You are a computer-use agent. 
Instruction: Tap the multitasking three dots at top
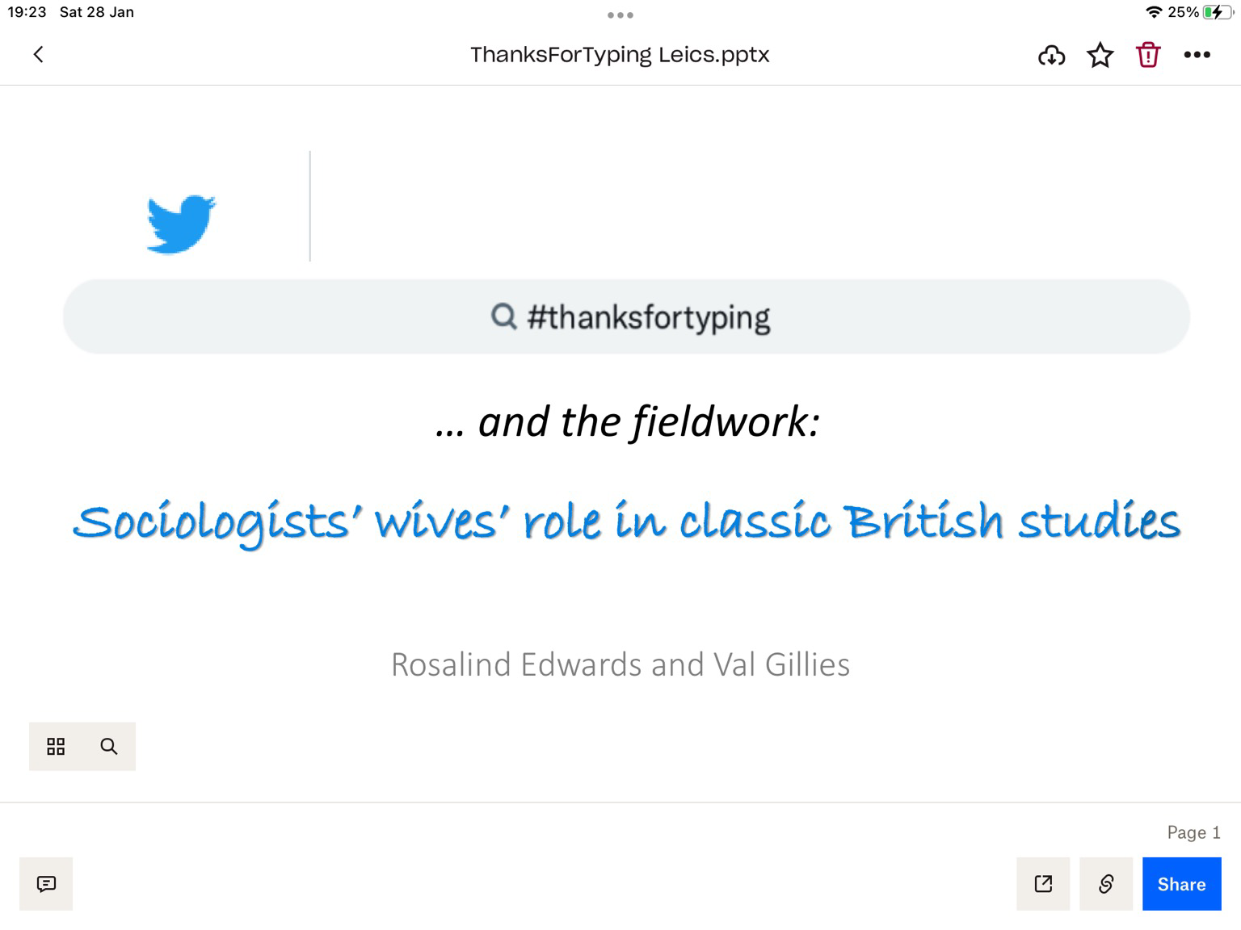620,15
